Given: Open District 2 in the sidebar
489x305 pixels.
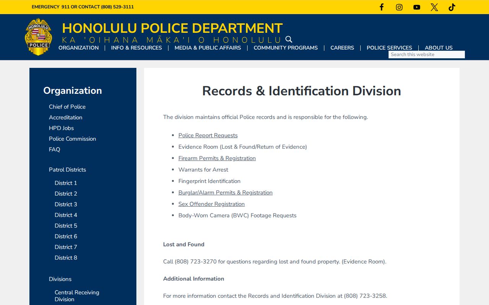Looking at the screenshot, I should [x=66, y=194].
